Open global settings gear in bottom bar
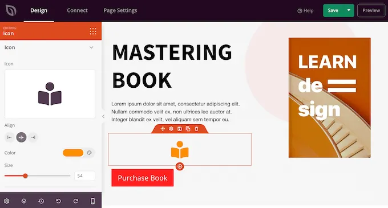 (7, 201)
